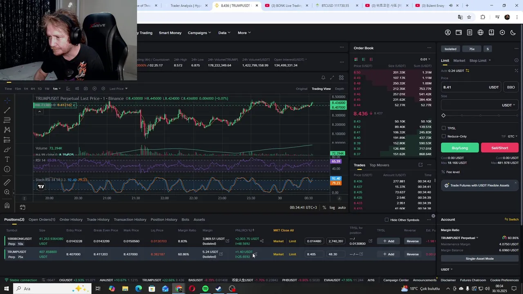
Task: Expand chart to fullscreen
Action: click(332, 78)
